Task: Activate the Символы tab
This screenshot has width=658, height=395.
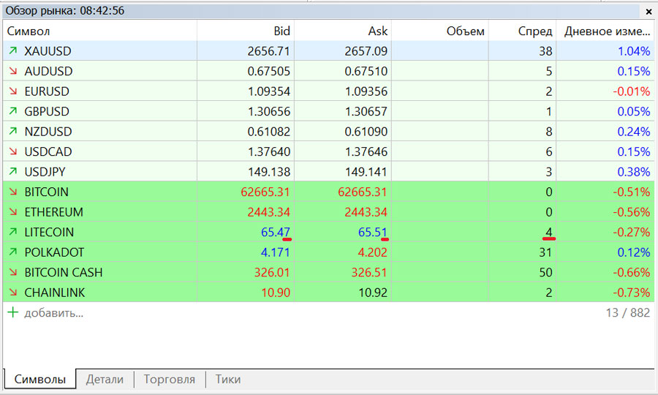Action: tap(40, 380)
